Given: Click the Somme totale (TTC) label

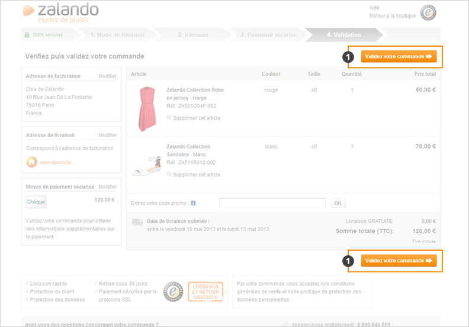Looking at the screenshot, I should pyautogui.click(x=365, y=231).
